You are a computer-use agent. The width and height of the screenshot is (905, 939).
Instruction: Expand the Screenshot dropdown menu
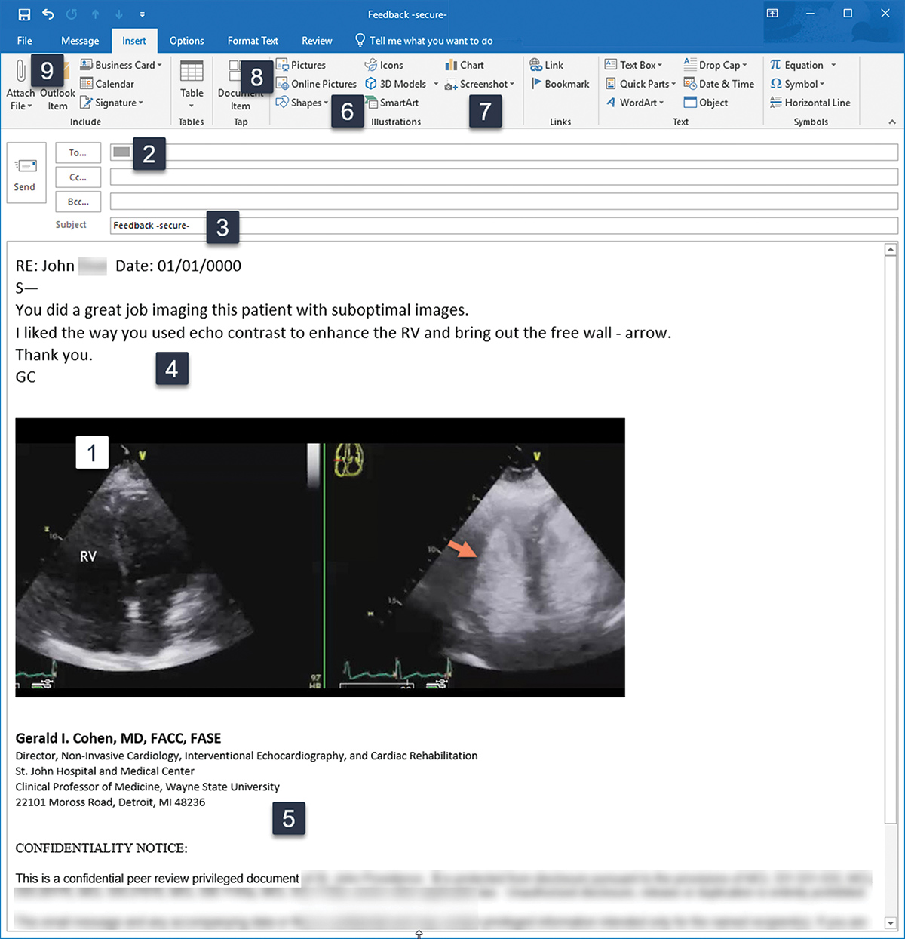click(x=512, y=85)
